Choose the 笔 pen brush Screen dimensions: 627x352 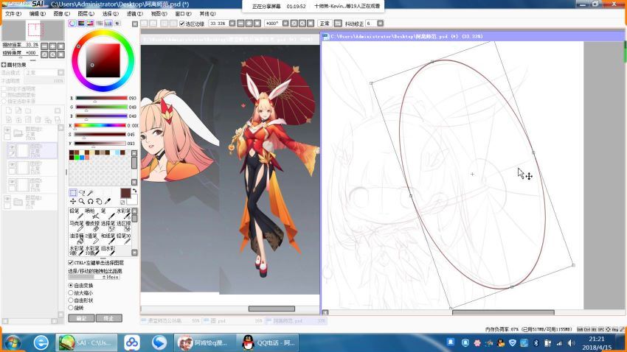(108, 214)
